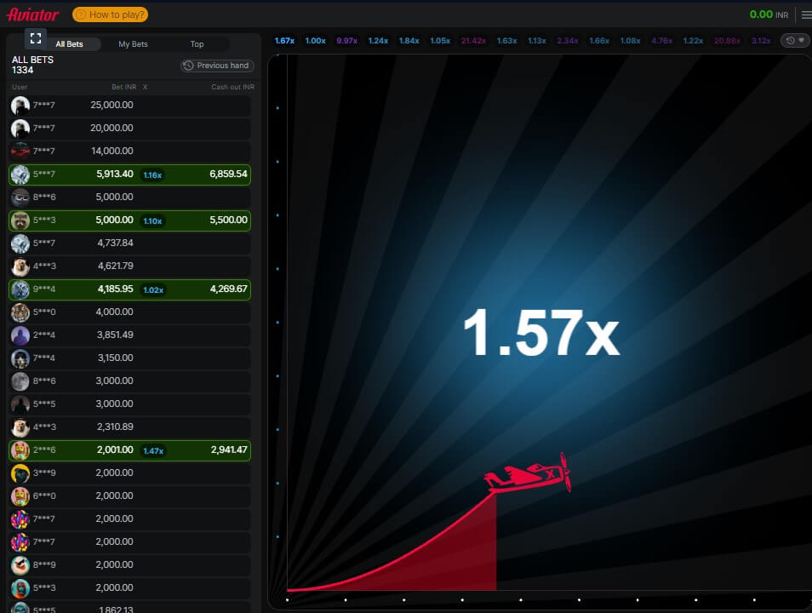Image resolution: width=812 pixels, height=613 pixels.
Task: Click the avatar beside the 2,001.00 bet
Action: [20, 450]
